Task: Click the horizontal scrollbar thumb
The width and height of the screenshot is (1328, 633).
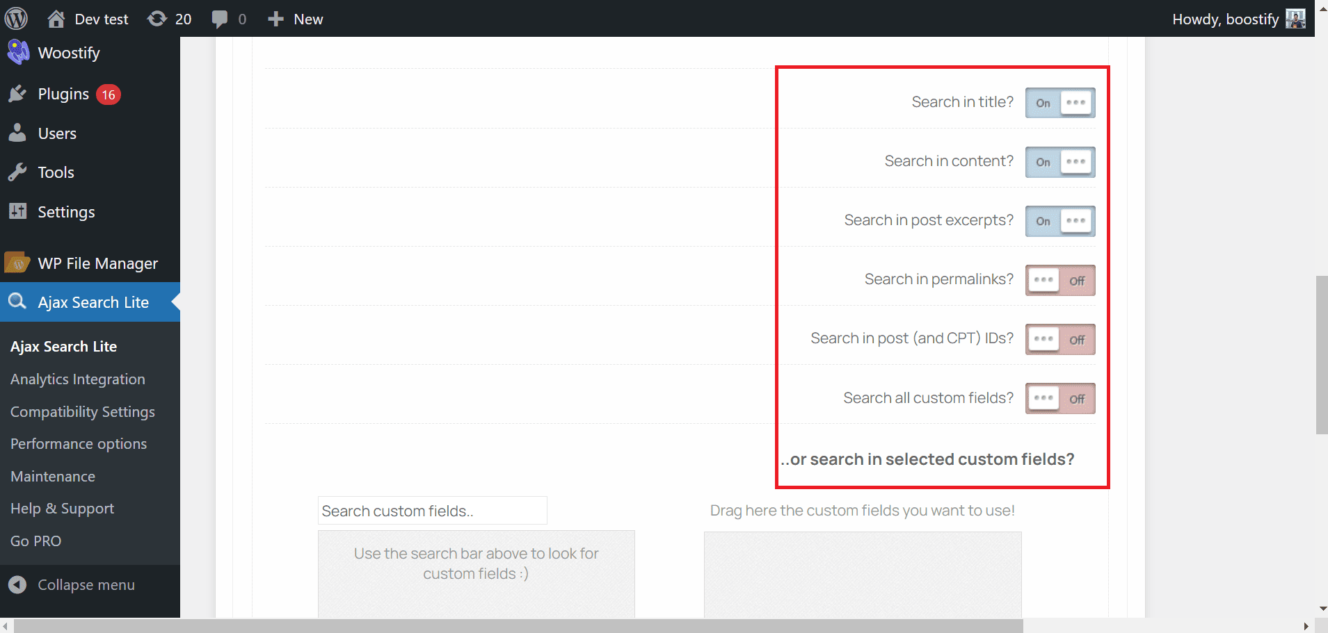Action: tap(518, 626)
